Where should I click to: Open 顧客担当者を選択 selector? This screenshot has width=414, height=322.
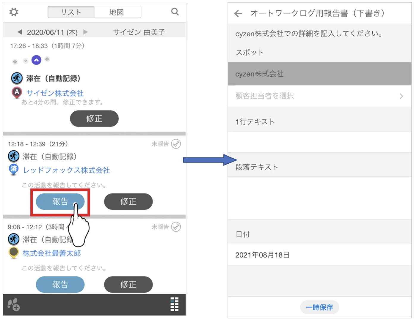pos(320,96)
